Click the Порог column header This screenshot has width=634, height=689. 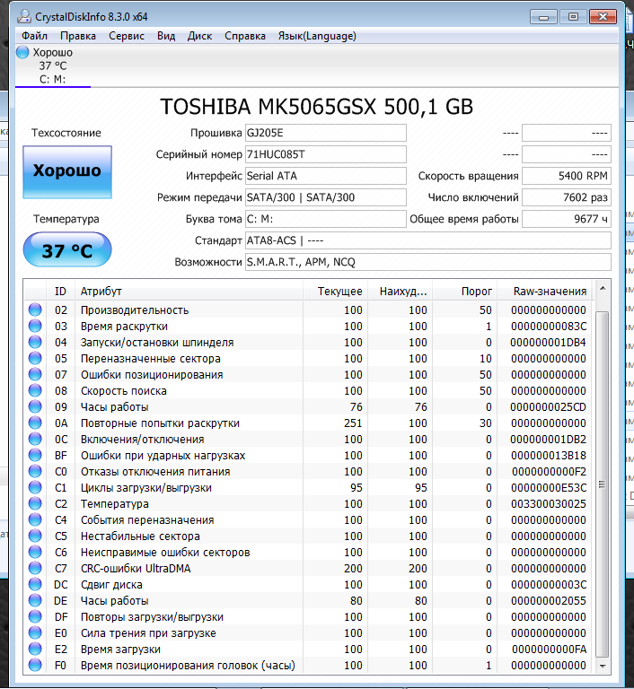[464, 292]
